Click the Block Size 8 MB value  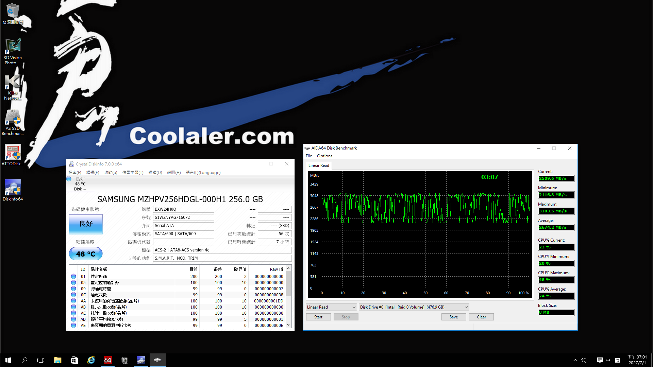click(556, 313)
